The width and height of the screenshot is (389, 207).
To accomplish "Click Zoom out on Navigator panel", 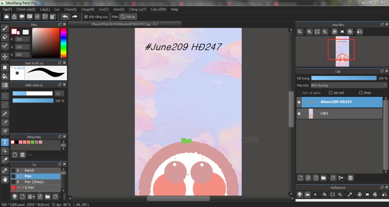I will [x=324, y=32].
